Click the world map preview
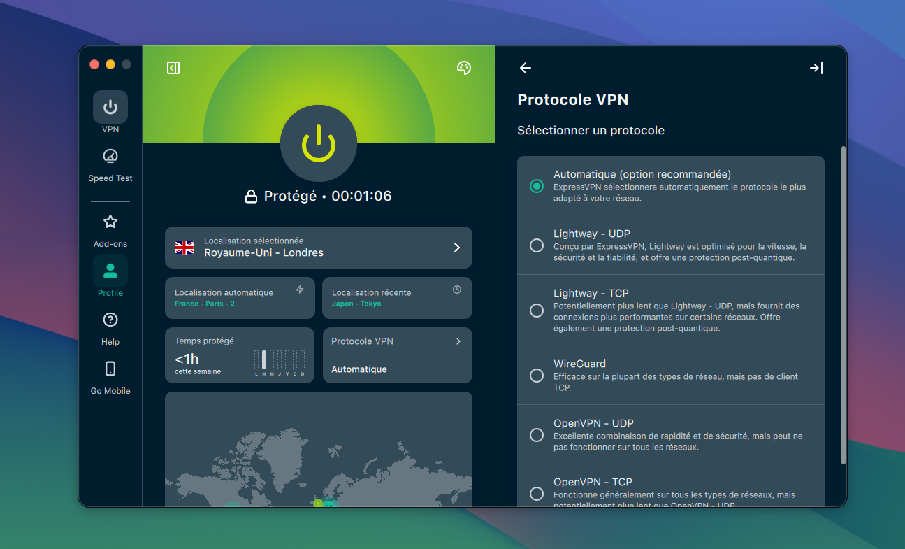 tap(319, 449)
